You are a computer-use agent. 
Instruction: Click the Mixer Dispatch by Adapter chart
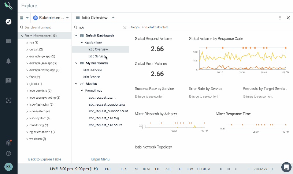173,126
